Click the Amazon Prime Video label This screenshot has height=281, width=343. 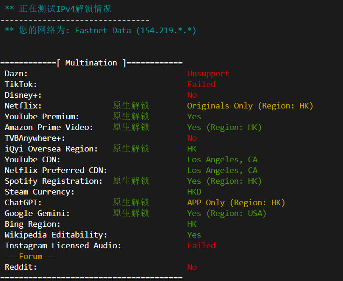49,127
